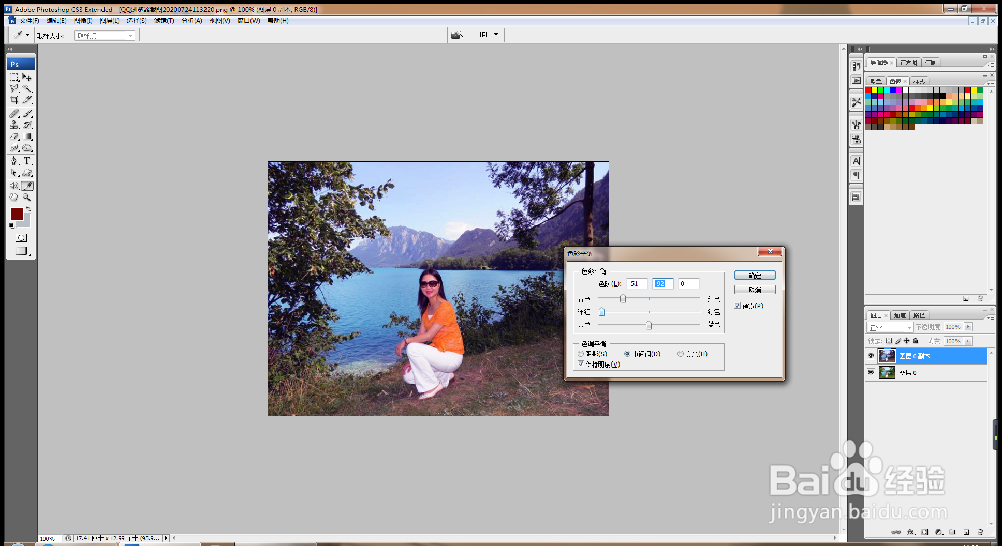Viewport: 1002px width, 546px height.
Task: Select the Brush tool
Action: point(27,113)
